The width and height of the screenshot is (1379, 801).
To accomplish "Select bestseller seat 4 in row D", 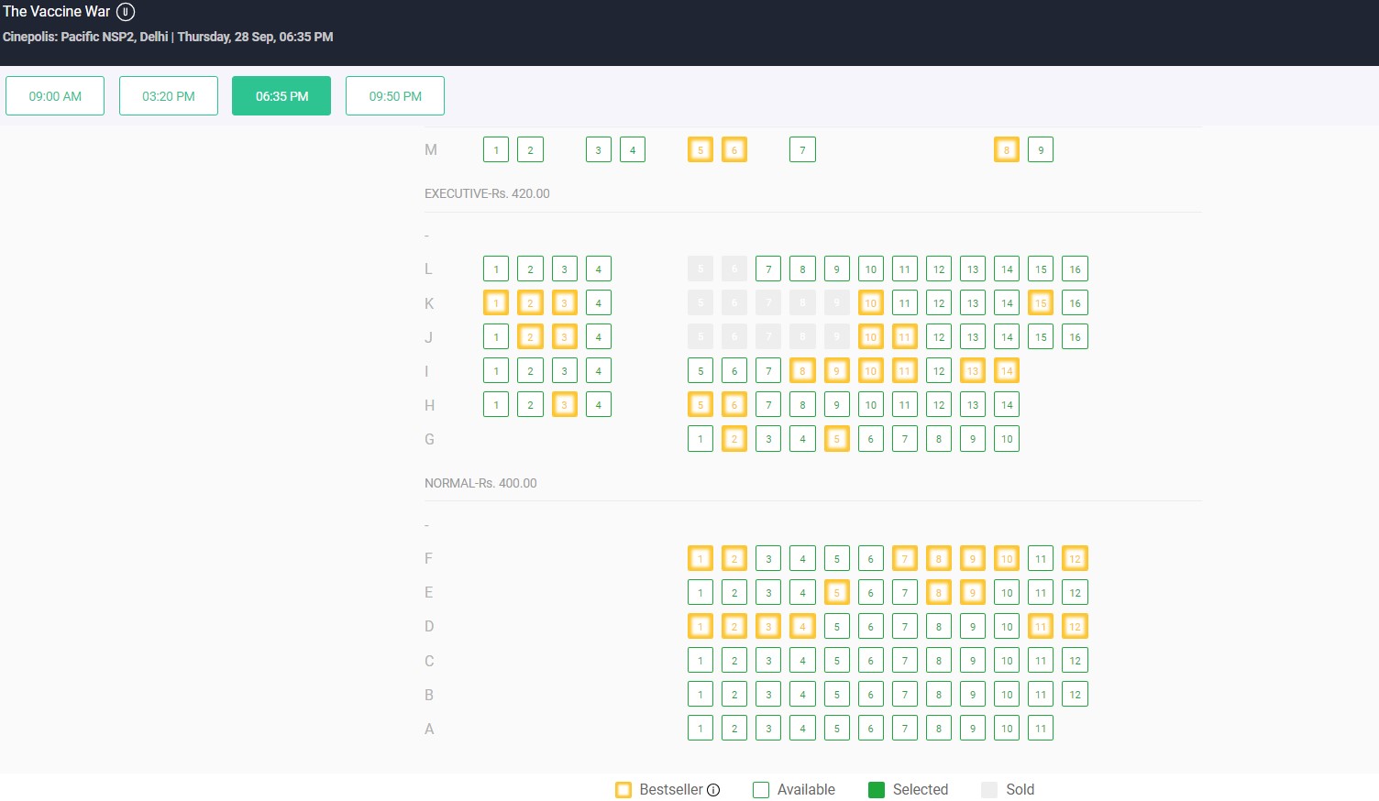I will (x=802, y=627).
